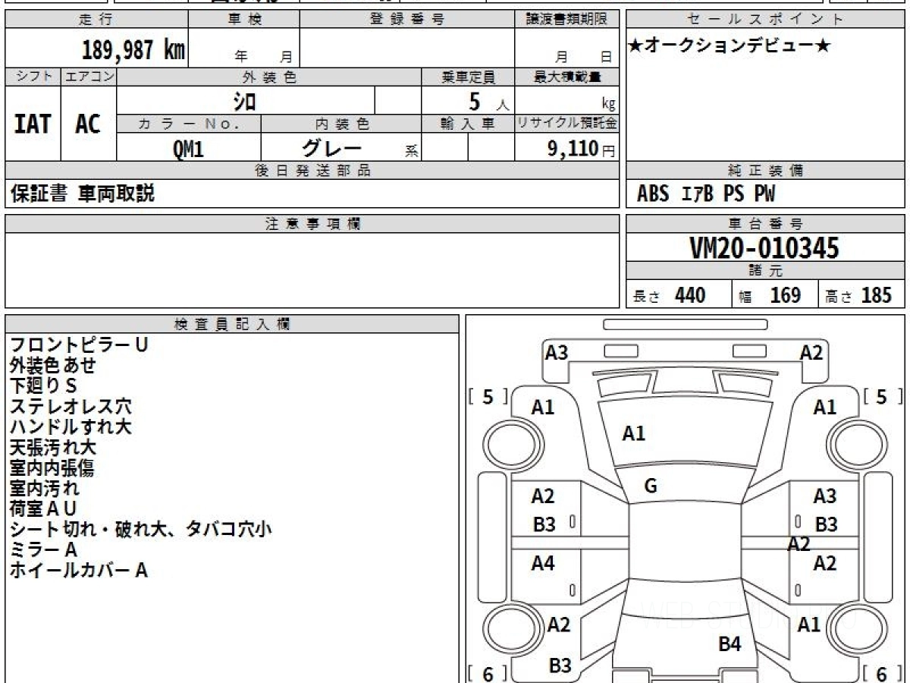910x683 pixels.
Task: Click the エアコン header cell
Action: click(89, 77)
